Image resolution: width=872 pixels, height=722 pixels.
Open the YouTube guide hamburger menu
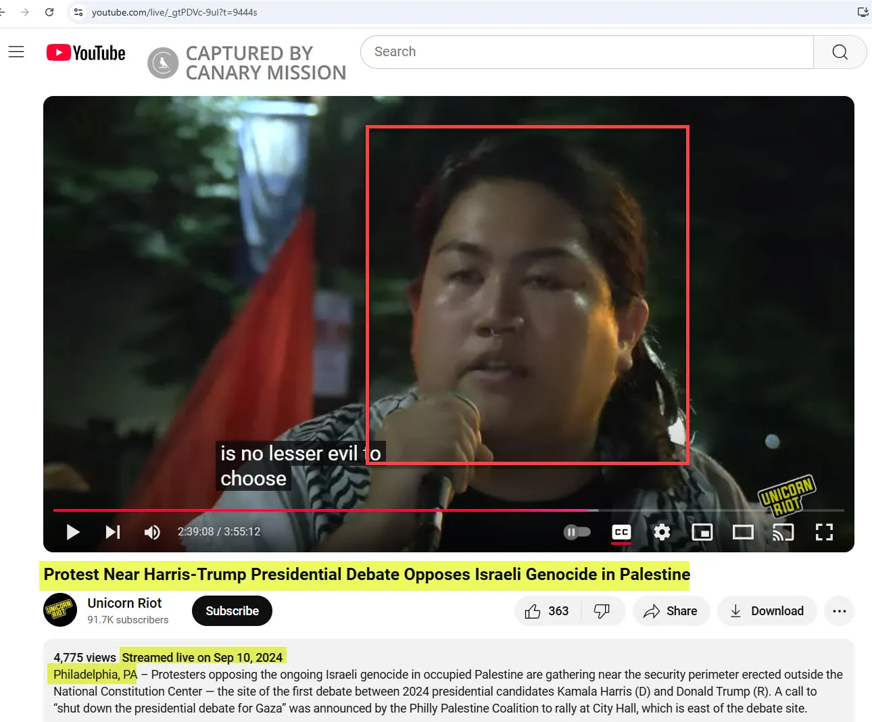[x=16, y=52]
